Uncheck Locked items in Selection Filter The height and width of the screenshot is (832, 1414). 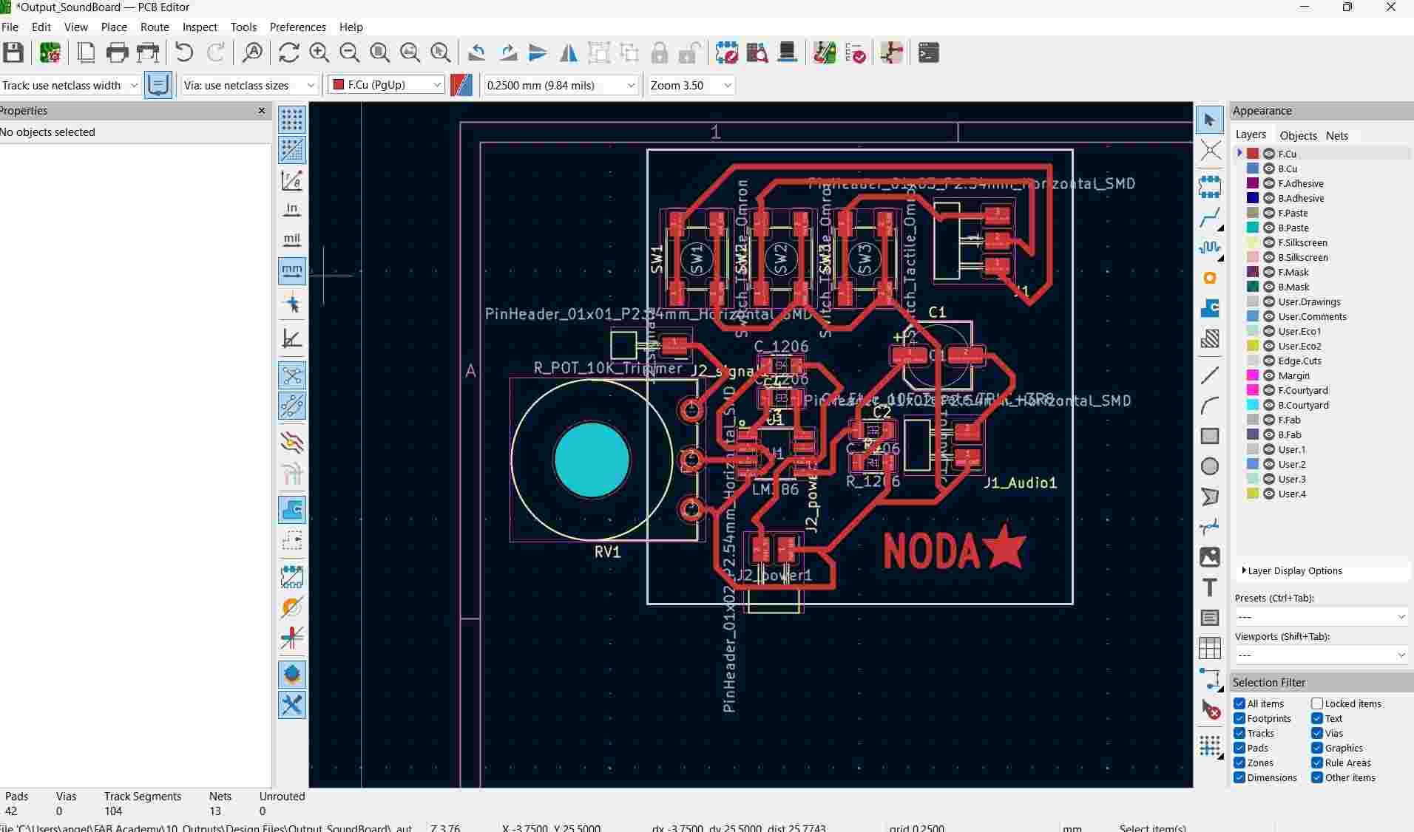pos(1317,703)
